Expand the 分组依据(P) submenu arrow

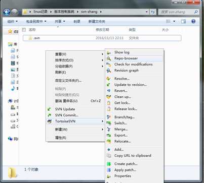pyautogui.click(x=102, y=66)
